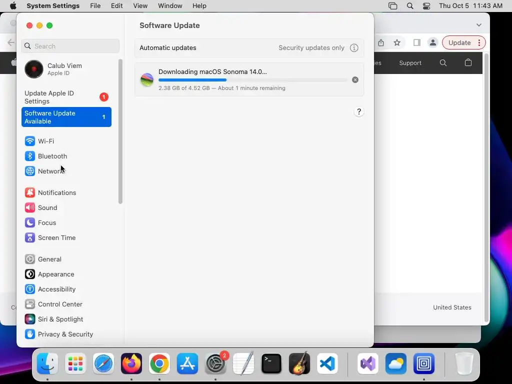Switch to Google Chrome in Dock
The width and height of the screenshot is (512, 384).
coord(159,363)
